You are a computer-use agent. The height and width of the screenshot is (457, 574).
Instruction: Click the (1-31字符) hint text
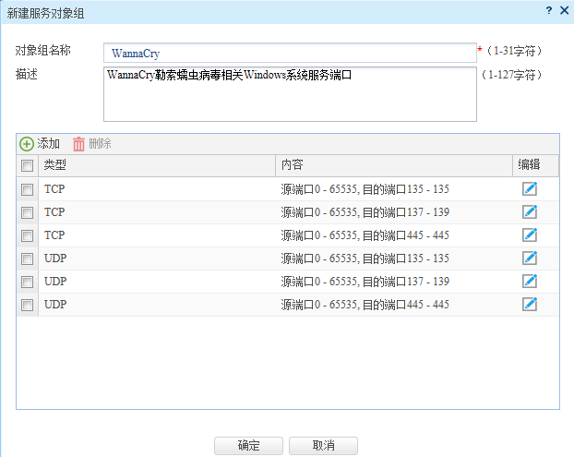pos(514,51)
